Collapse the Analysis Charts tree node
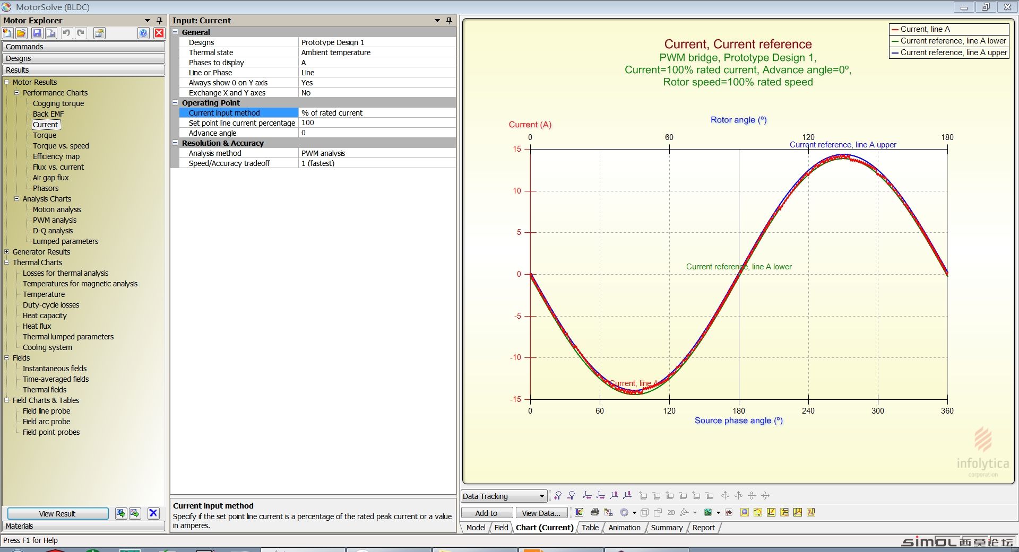The height and width of the screenshot is (552, 1019). (17, 198)
